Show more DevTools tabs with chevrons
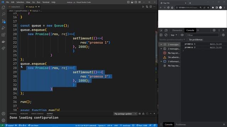The width and height of the screenshot is (227, 127). click(x=198, y=30)
